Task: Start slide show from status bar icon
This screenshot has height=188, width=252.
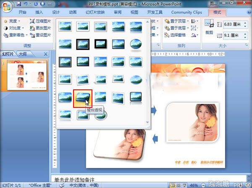Action: click(x=184, y=185)
